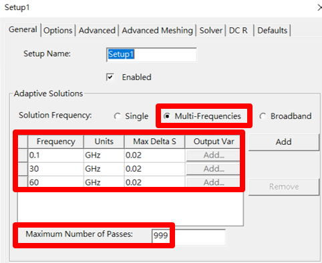Click the Add... button in the 0.1 GHz row
This screenshot has width=322, height=263.
tap(213, 155)
